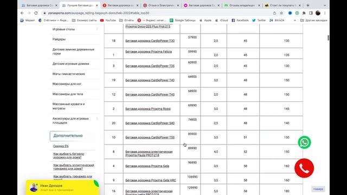Switch to the third tab with red icon
Viewport: 347px width, 195px height.
(121, 5)
